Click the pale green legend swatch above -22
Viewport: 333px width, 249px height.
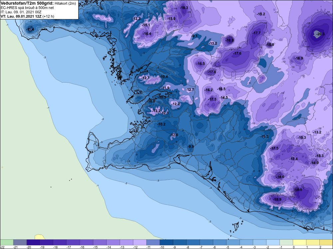click(7, 242)
